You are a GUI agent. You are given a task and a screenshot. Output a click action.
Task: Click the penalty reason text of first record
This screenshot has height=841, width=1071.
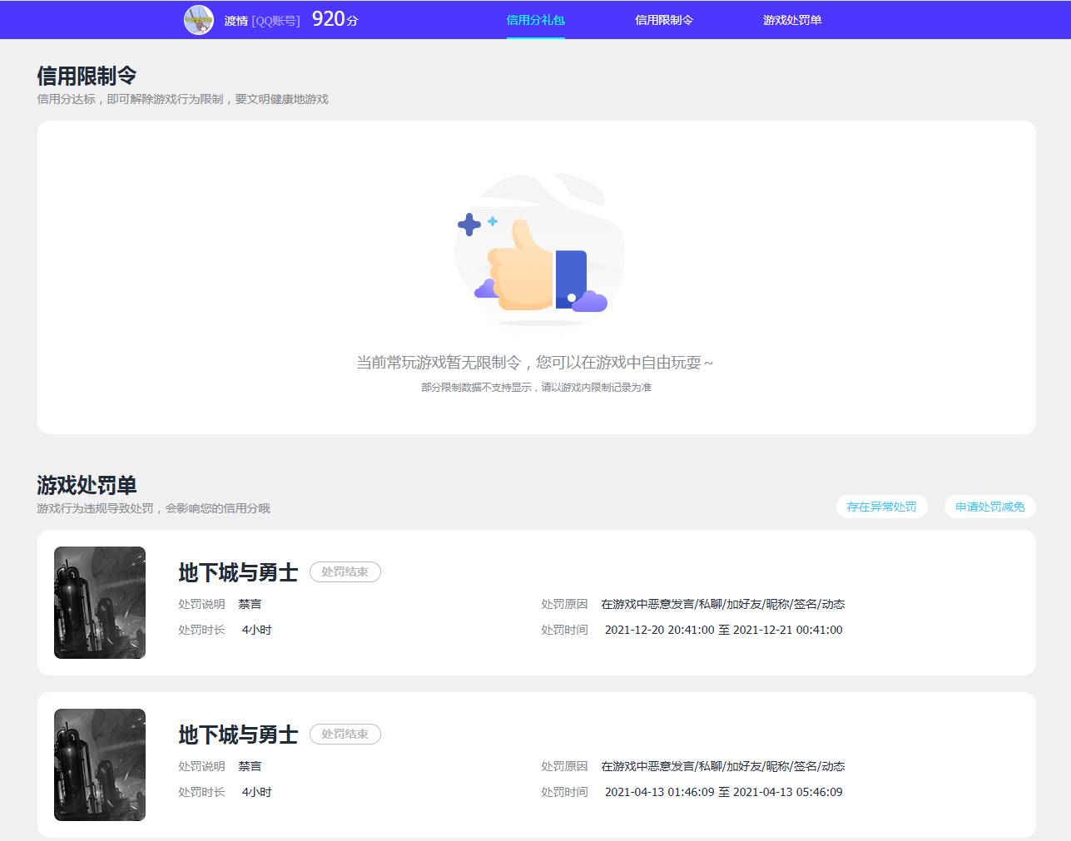(x=724, y=603)
